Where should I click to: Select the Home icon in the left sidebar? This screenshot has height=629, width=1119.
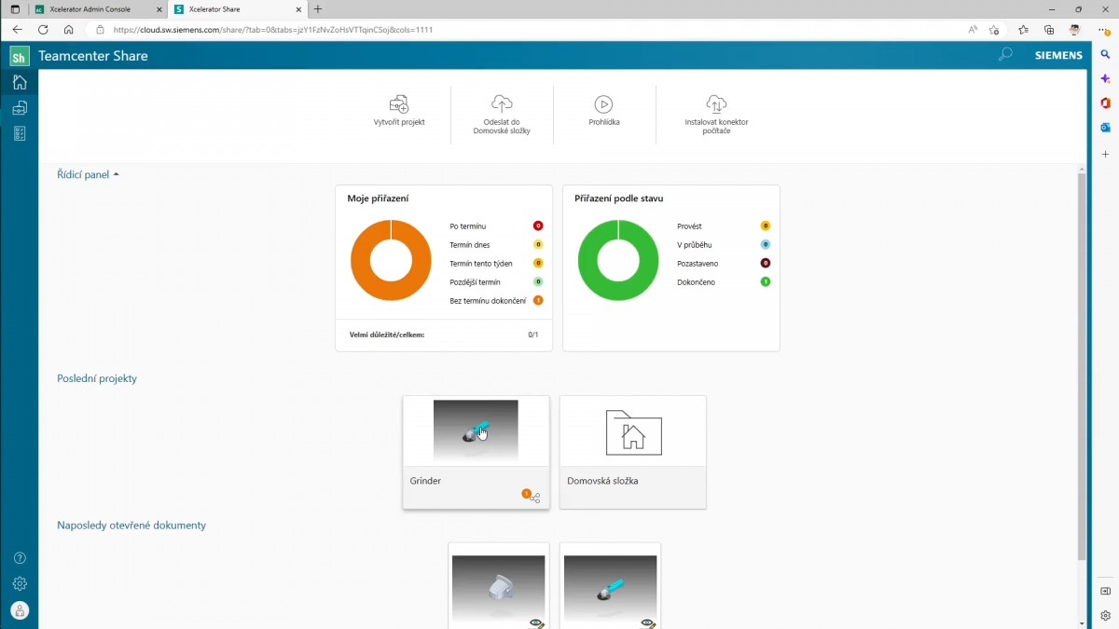click(x=19, y=82)
